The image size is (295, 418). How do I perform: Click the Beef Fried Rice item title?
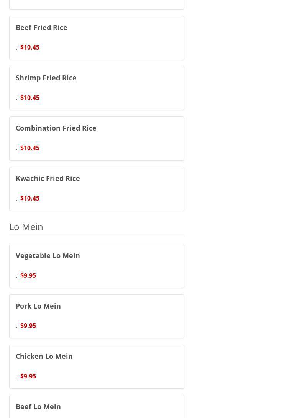pos(41,27)
